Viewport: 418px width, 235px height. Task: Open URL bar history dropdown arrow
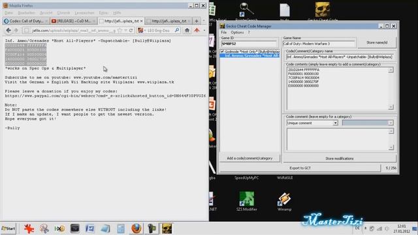(x=125, y=31)
